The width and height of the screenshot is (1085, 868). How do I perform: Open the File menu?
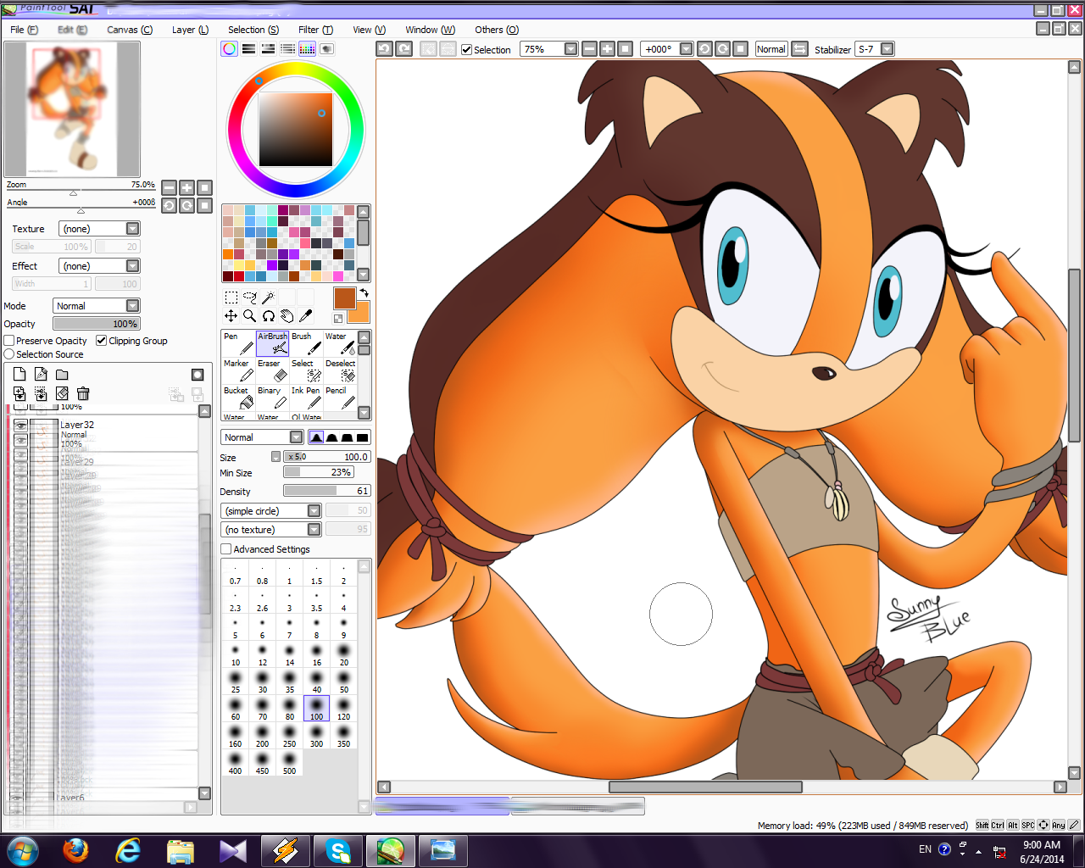point(24,30)
